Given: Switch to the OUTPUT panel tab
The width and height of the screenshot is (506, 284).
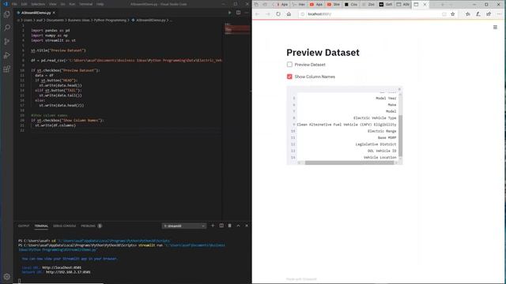Looking at the screenshot, I should click(24, 226).
